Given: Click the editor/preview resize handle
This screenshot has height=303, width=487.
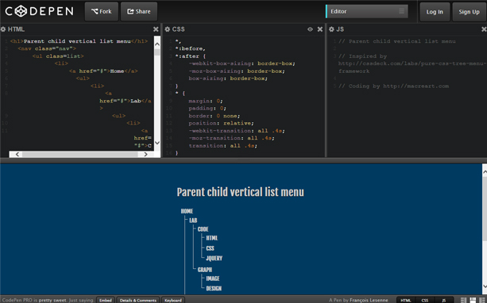Looking at the screenshot, I should (x=243, y=160).
